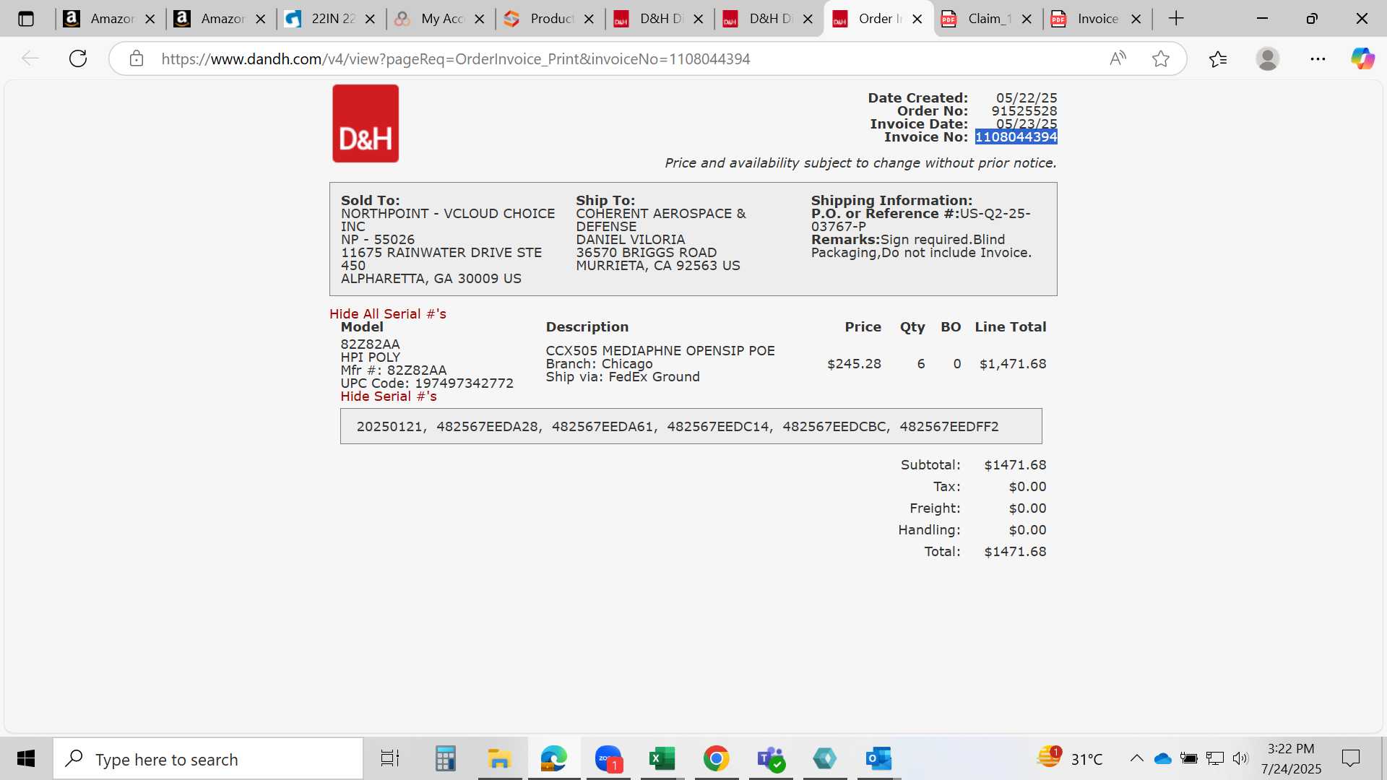Open Windows Start menu
Screen dimensions: 1387x780
[26, 758]
